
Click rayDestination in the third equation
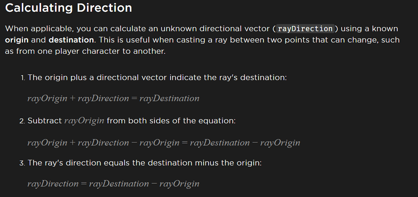pyautogui.click(x=119, y=184)
